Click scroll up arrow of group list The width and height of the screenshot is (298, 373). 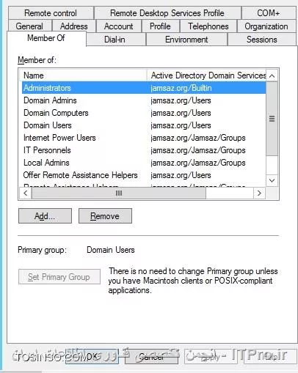pos(272,75)
